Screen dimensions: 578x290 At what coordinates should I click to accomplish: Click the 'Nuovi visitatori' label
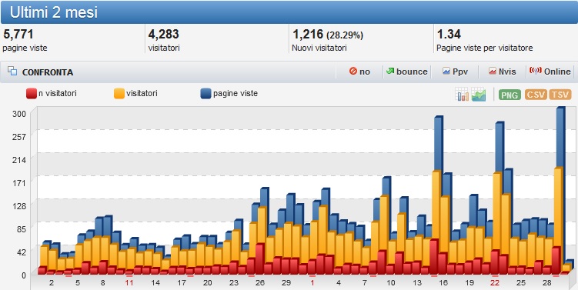(x=319, y=48)
